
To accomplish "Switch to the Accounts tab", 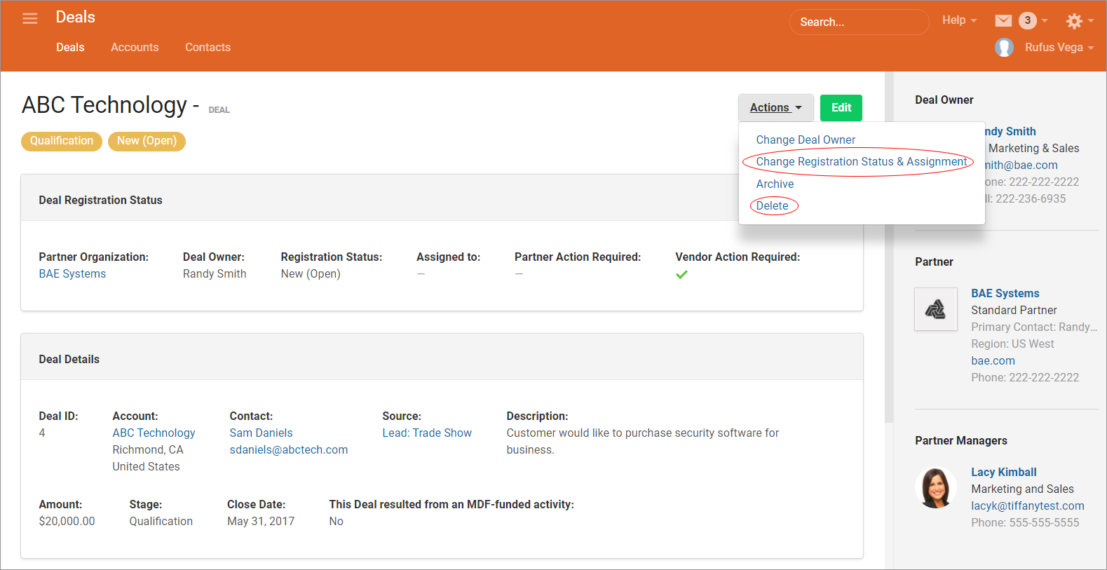I will click(135, 48).
